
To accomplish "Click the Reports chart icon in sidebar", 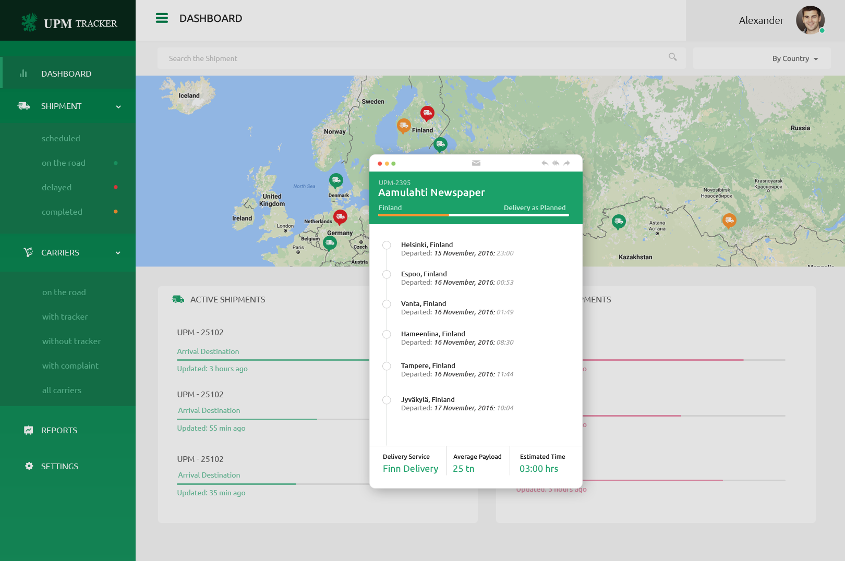I will pos(29,430).
